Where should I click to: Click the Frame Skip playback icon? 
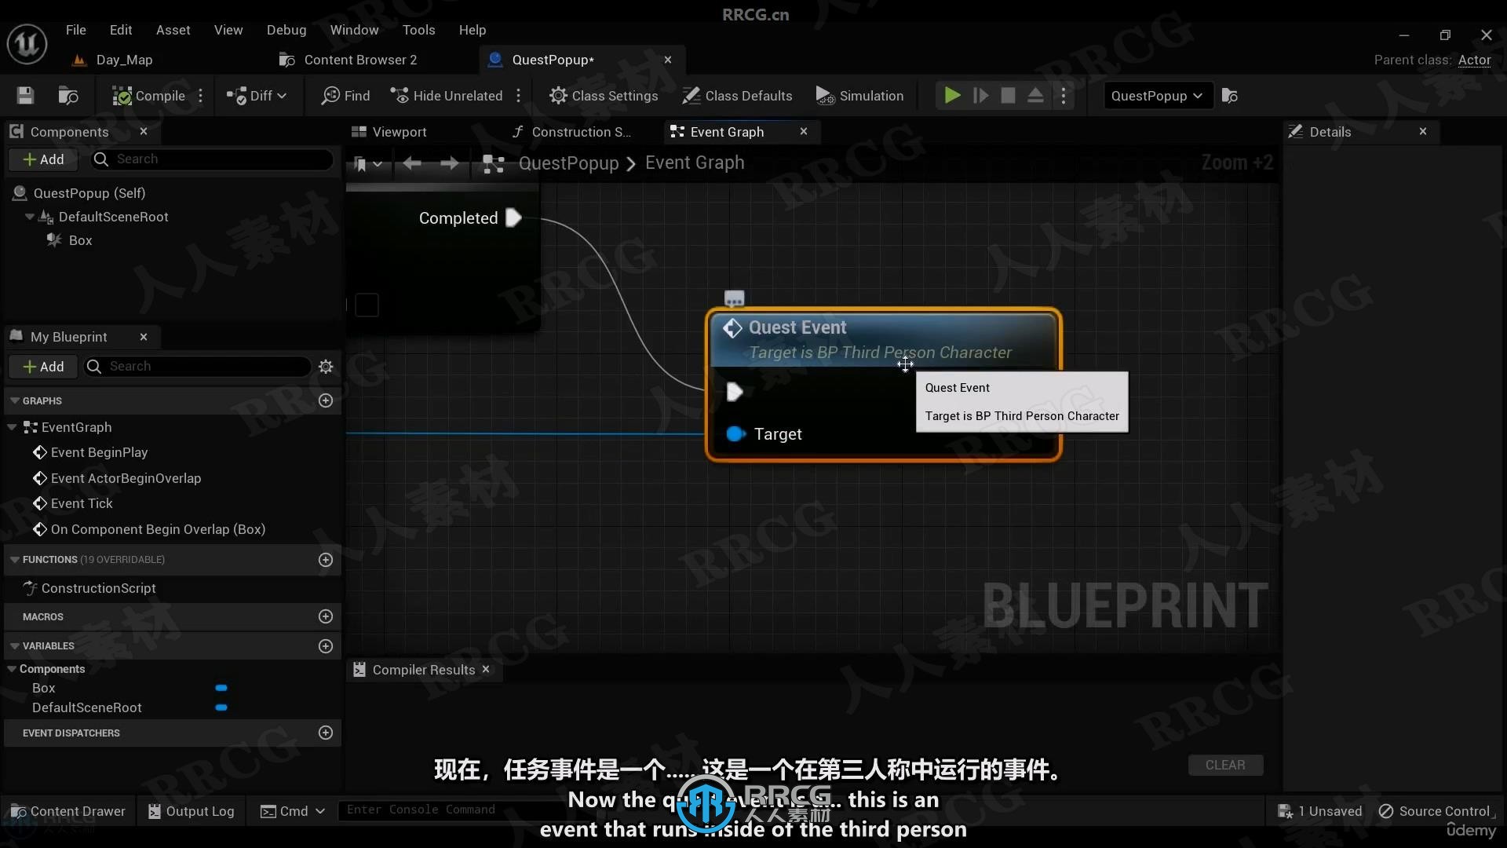[x=980, y=96]
